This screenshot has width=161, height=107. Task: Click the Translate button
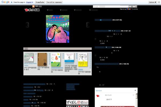pos(40,2)
